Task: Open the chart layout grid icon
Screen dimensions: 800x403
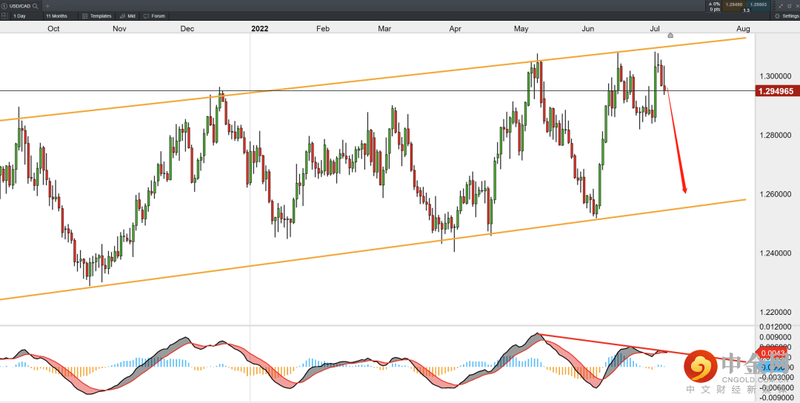Action: 4,16
